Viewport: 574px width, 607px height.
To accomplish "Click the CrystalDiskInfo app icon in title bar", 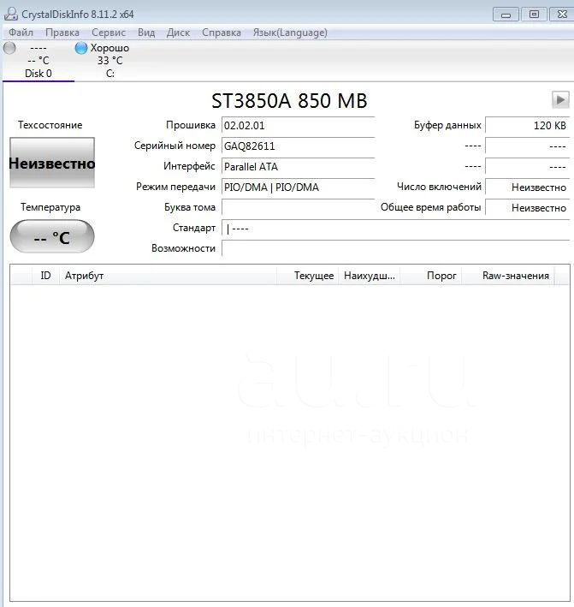I will [11, 14].
